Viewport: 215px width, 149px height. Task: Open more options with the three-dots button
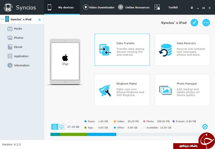pyautogui.click(x=206, y=23)
